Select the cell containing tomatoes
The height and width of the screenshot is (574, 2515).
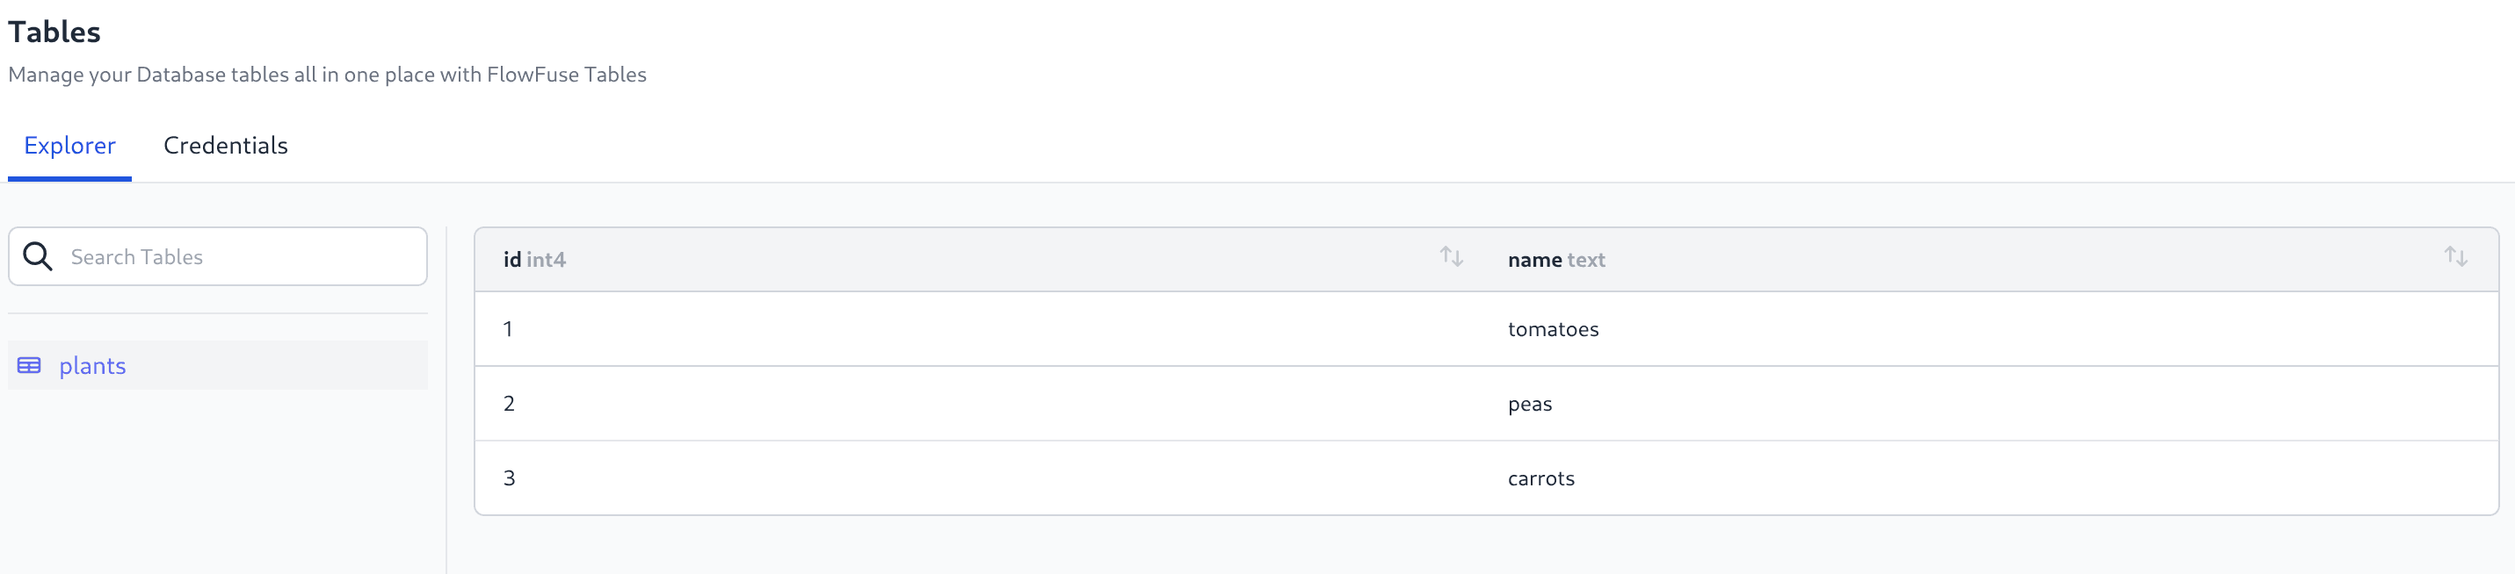[1554, 328]
